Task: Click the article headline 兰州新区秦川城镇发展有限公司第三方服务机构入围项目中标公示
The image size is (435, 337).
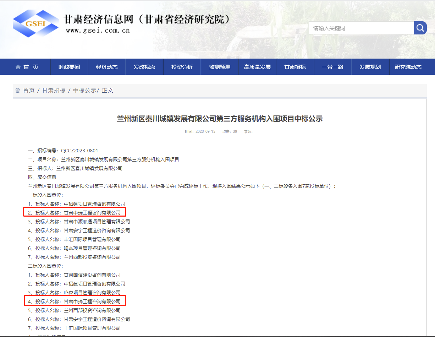Action: [x=220, y=119]
